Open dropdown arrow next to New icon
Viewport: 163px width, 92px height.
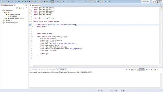tap(4, 2)
